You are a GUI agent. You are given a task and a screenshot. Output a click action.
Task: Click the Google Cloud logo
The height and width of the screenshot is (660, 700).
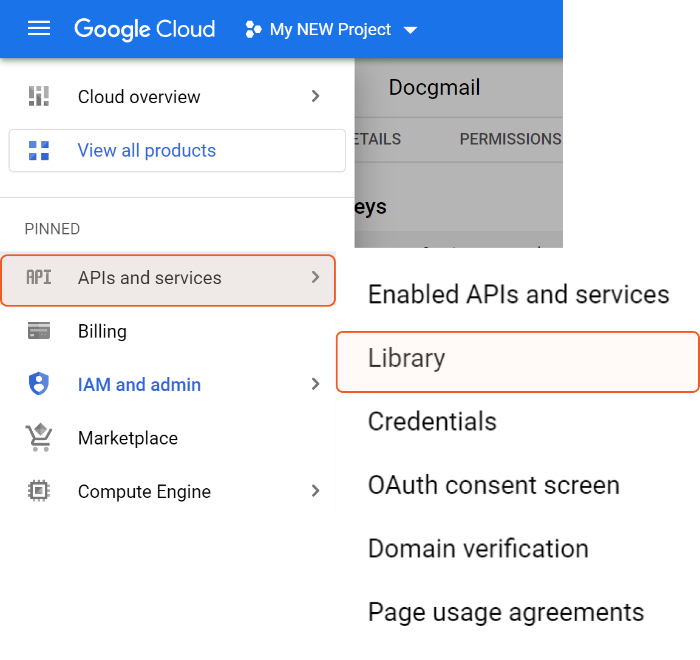pyautogui.click(x=144, y=29)
